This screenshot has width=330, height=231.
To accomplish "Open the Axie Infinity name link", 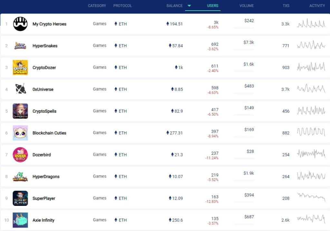I will (44, 220).
